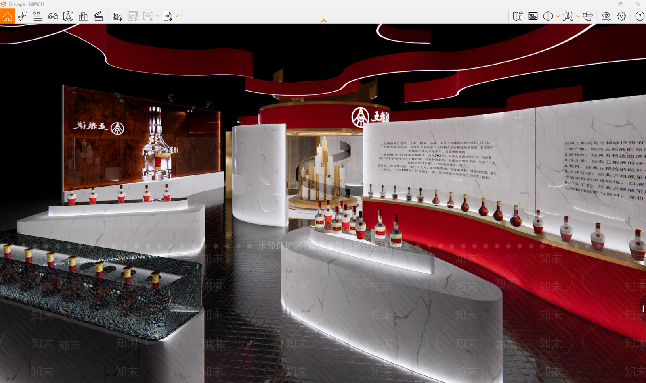
Task: Open the projection mode dropdown arrow
Action: pos(558,16)
